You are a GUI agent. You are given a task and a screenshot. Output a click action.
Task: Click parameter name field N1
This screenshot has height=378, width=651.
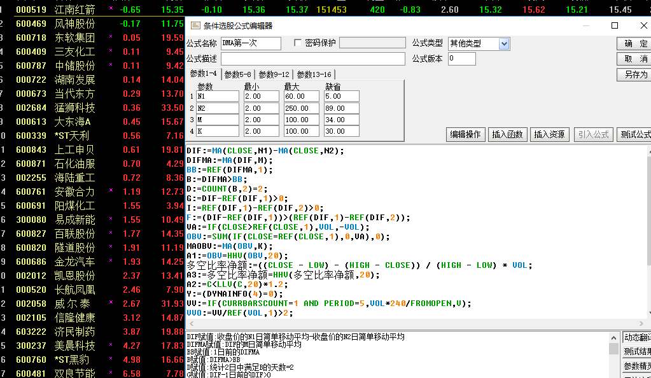point(218,96)
